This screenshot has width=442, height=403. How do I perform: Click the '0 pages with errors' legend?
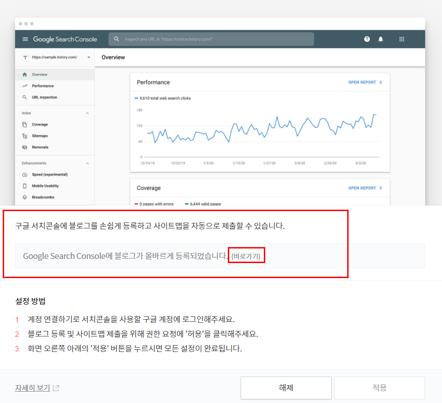pyautogui.click(x=154, y=204)
